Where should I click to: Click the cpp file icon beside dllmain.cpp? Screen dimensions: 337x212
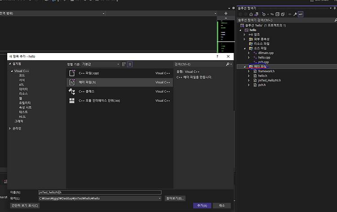pyautogui.click(x=255, y=53)
